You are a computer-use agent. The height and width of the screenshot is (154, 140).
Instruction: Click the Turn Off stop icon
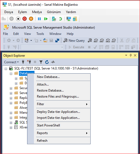pos(18,19)
